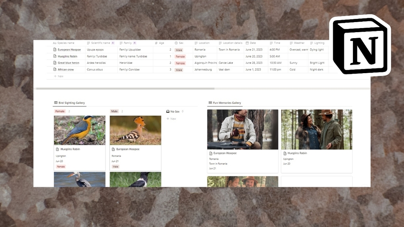
Task: Click the 'Sunny' weather cell
Action: [x=298, y=63]
